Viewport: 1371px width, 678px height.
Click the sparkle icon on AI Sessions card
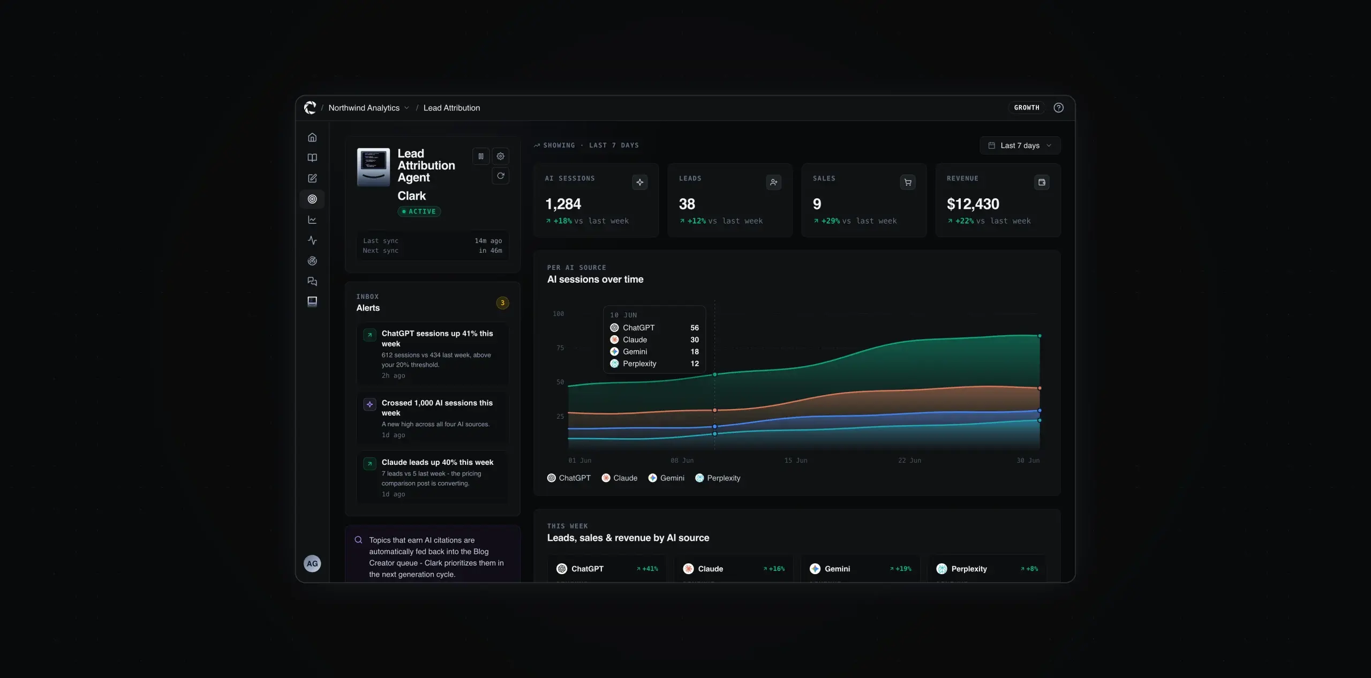[640, 183]
